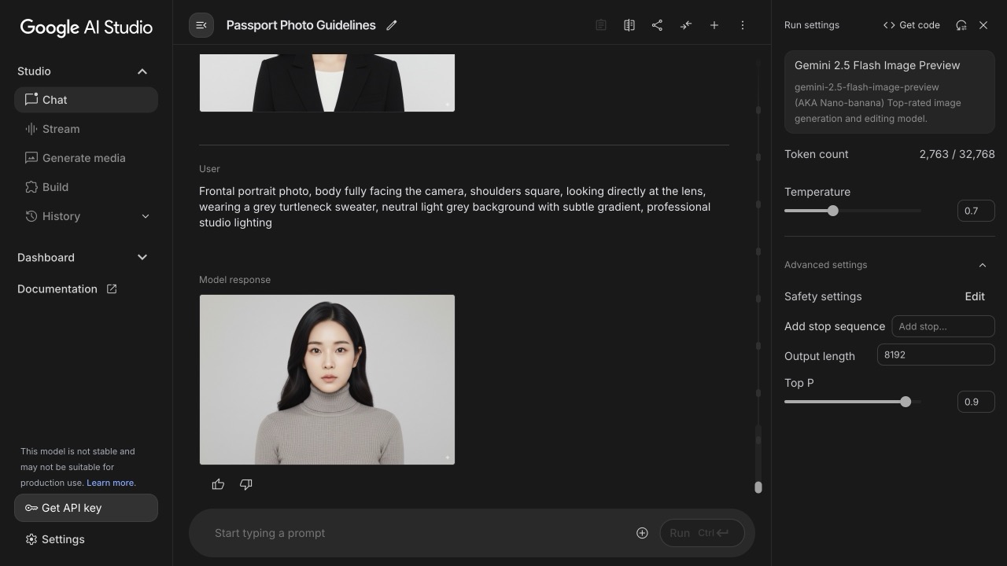Open Stream in the Studio menu
This screenshot has width=1007, height=566.
(86, 129)
